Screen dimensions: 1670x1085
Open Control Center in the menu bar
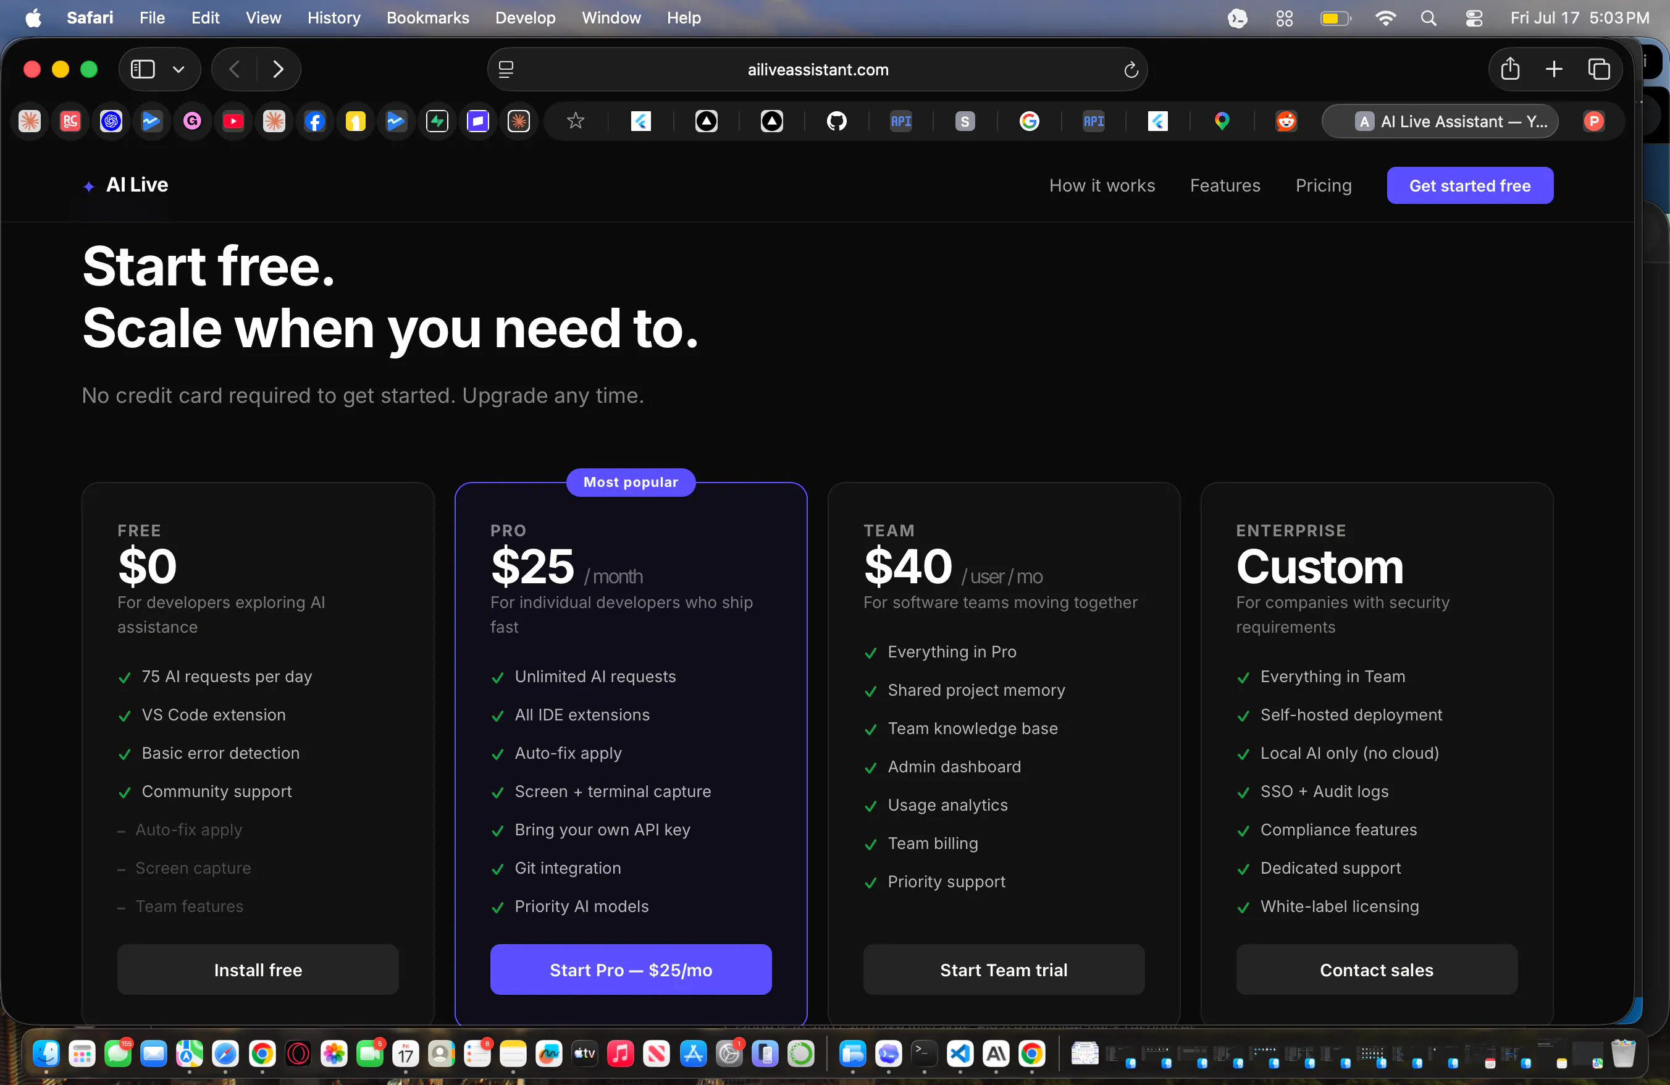(x=1474, y=17)
